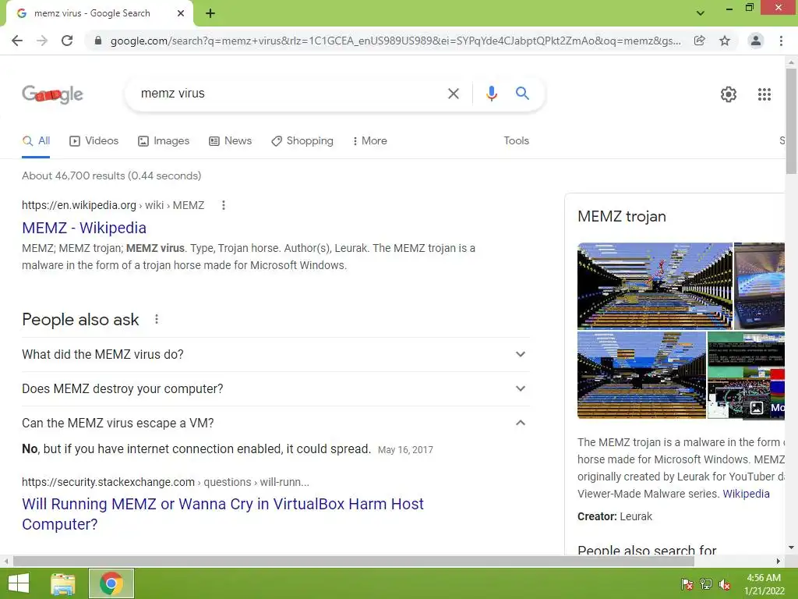Switch to the Videos tab
The width and height of the screenshot is (798, 599).
[94, 140]
